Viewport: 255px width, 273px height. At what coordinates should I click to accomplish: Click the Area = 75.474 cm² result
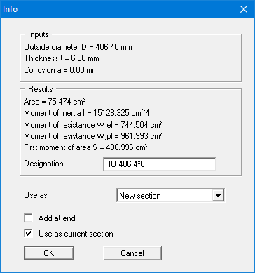click(x=55, y=102)
